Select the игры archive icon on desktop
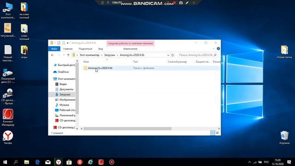This screenshot has height=166, width=295. pyautogui.click(x=24, y=52)
